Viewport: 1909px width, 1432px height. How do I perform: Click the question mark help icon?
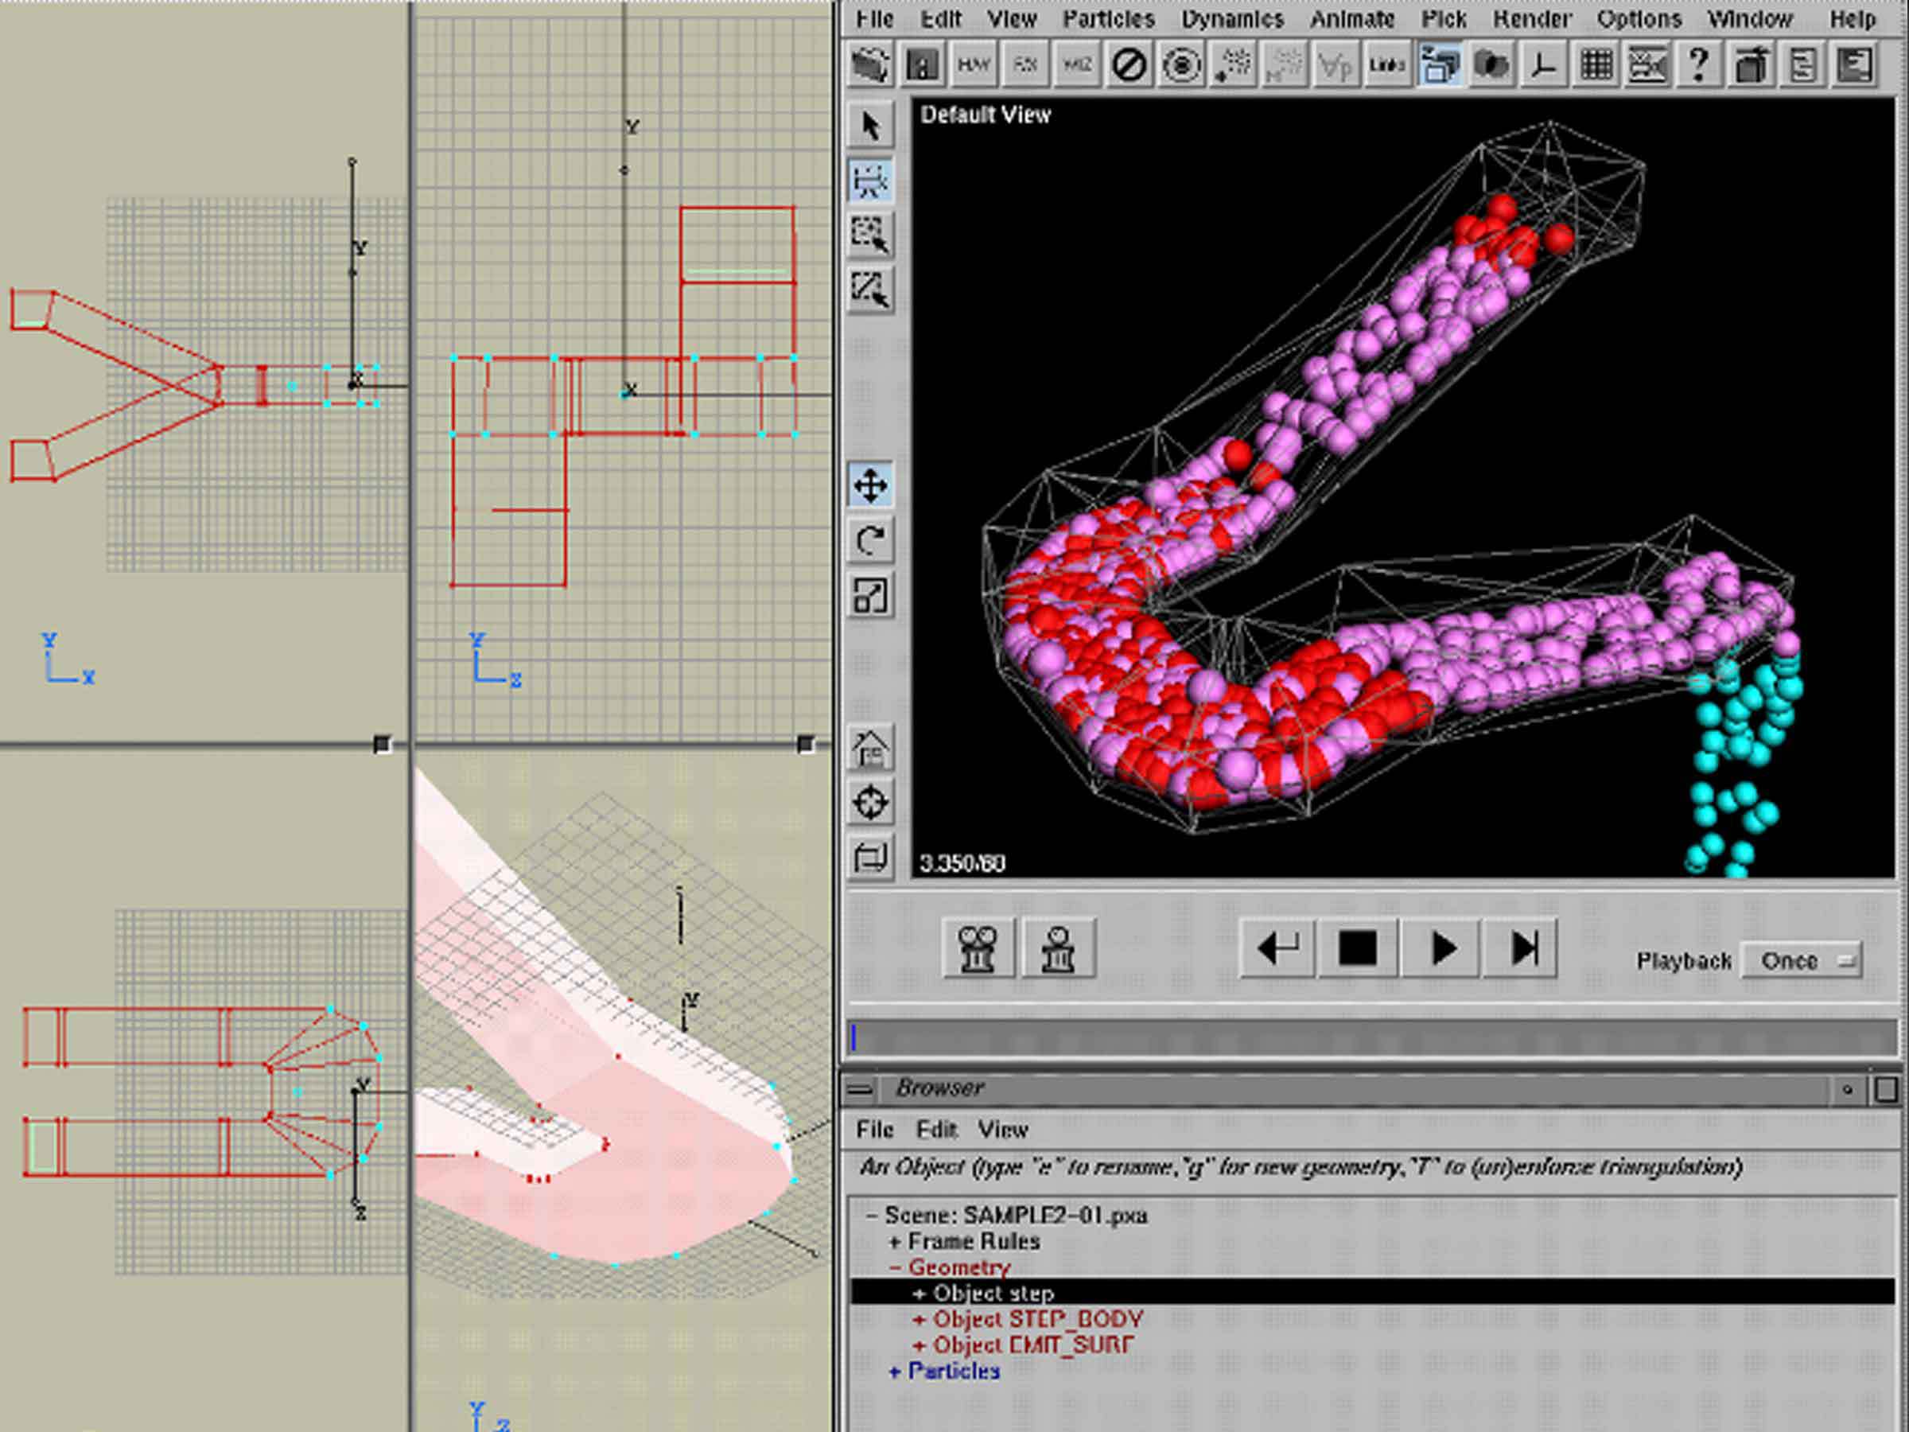[x=1698, y=65]
